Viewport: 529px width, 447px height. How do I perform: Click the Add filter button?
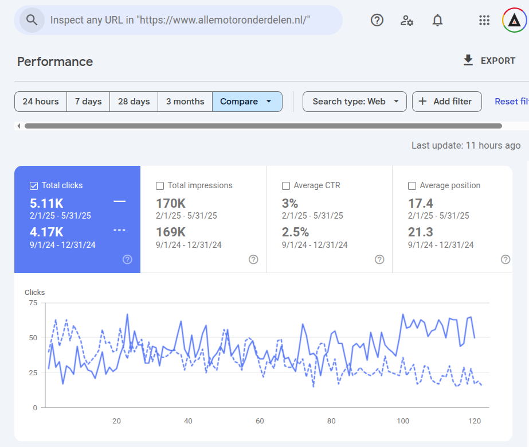coord(446,102)
